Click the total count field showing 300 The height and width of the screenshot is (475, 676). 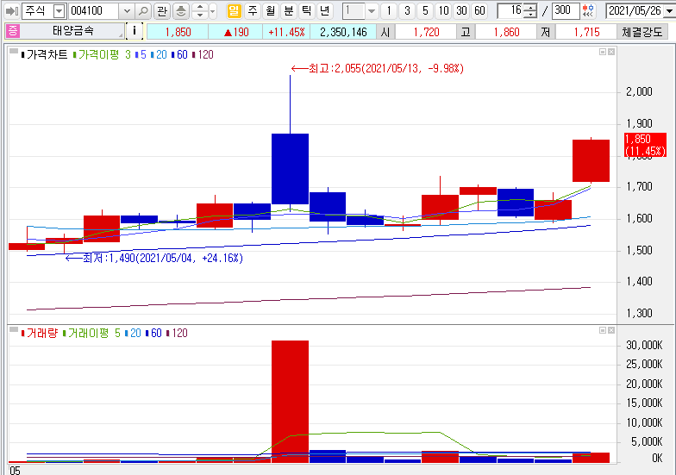[566, 10]
